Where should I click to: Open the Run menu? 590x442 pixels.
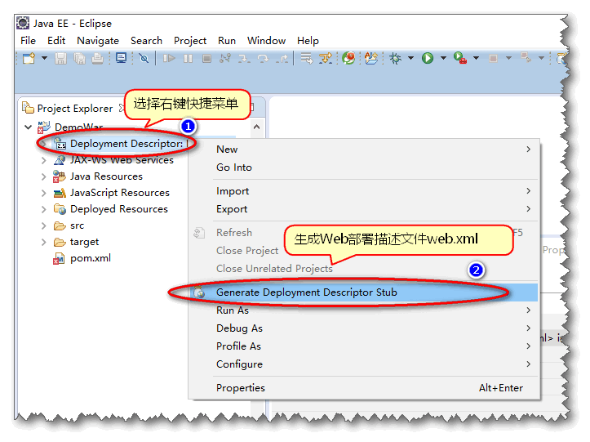click(227, 40)
